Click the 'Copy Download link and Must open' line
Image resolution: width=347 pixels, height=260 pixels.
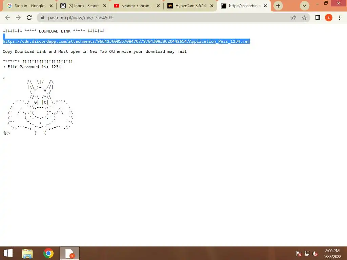point(95,51)
